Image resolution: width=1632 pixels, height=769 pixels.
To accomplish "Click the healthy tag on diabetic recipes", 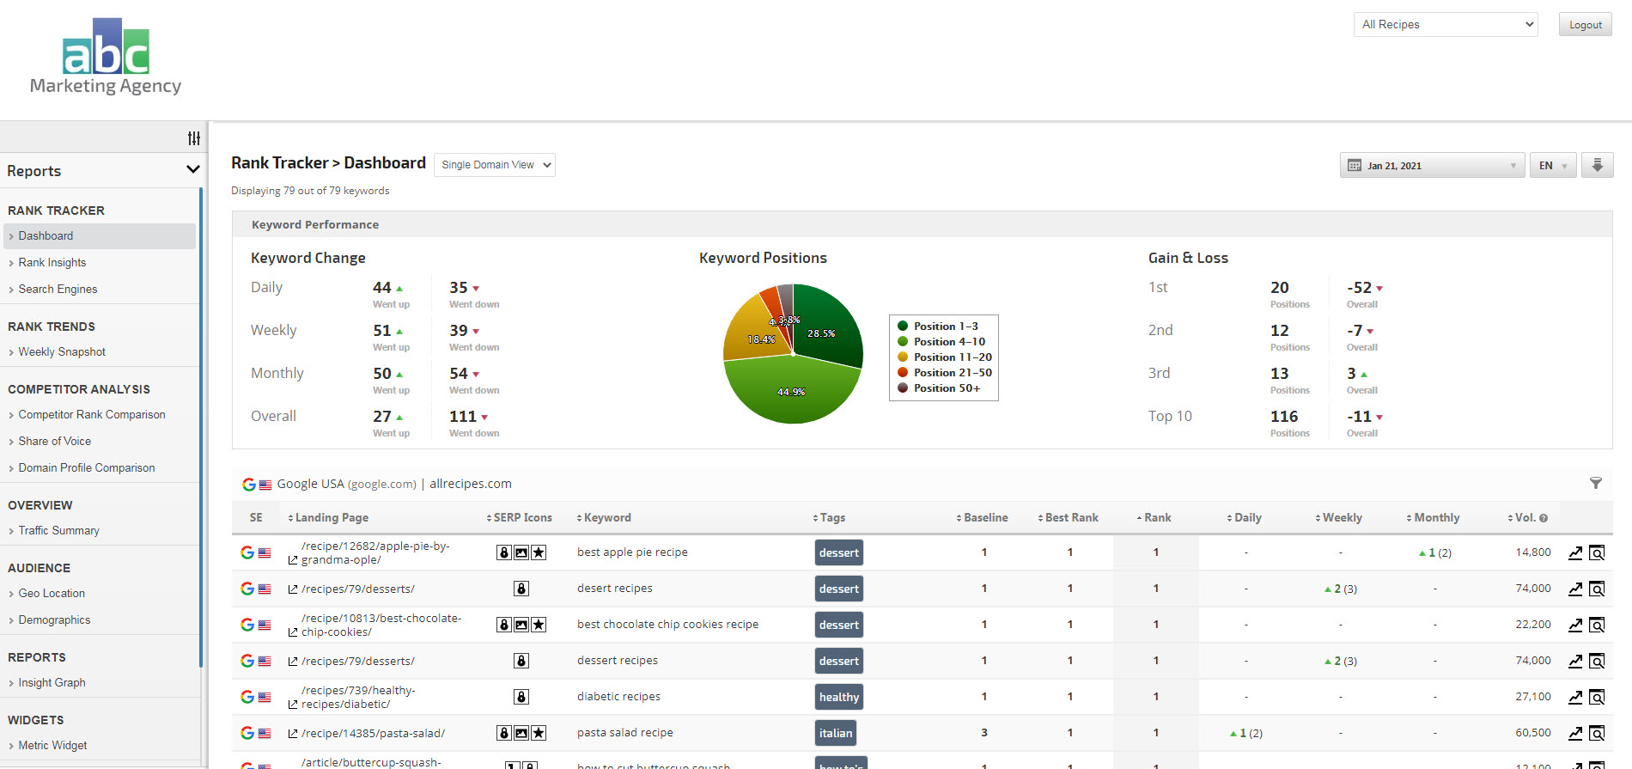I will click(x=838, y=698).
